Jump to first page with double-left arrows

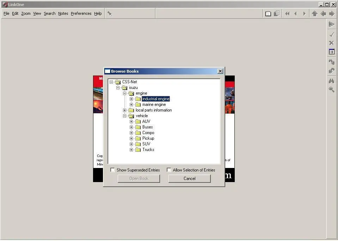287,14
